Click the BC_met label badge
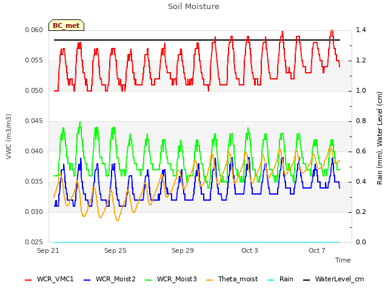Image resolution: width=388 pixels, height=291 pixels. [66, 25]
